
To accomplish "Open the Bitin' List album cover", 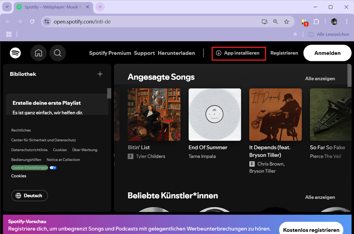I will pos(154,115).
